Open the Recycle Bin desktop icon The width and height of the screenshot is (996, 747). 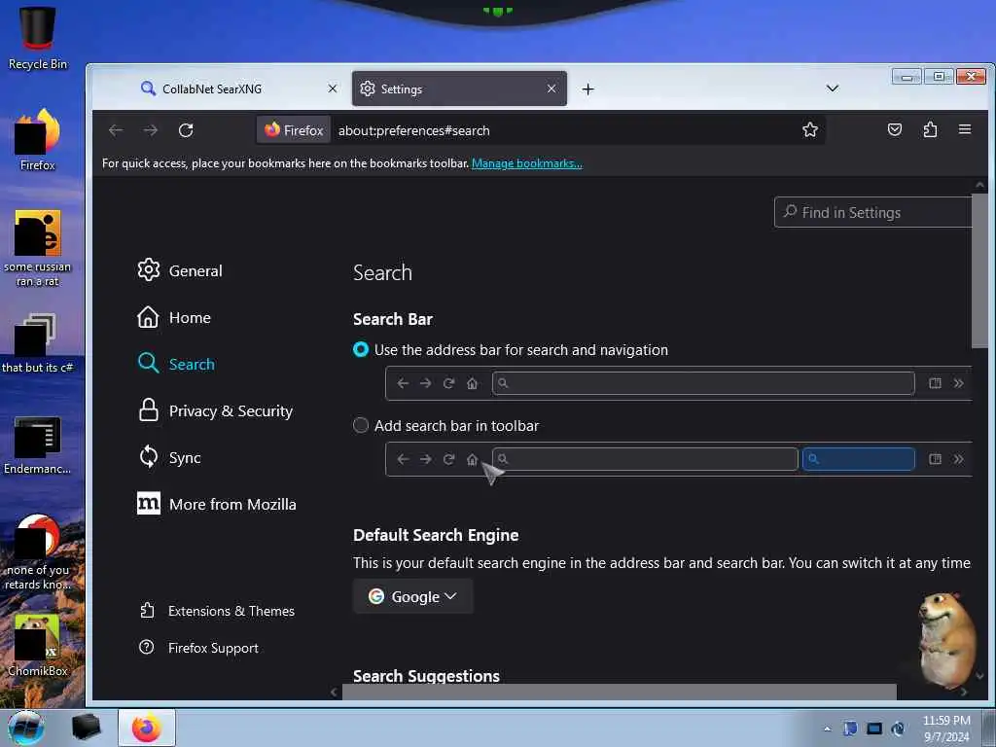coord(38,38)
